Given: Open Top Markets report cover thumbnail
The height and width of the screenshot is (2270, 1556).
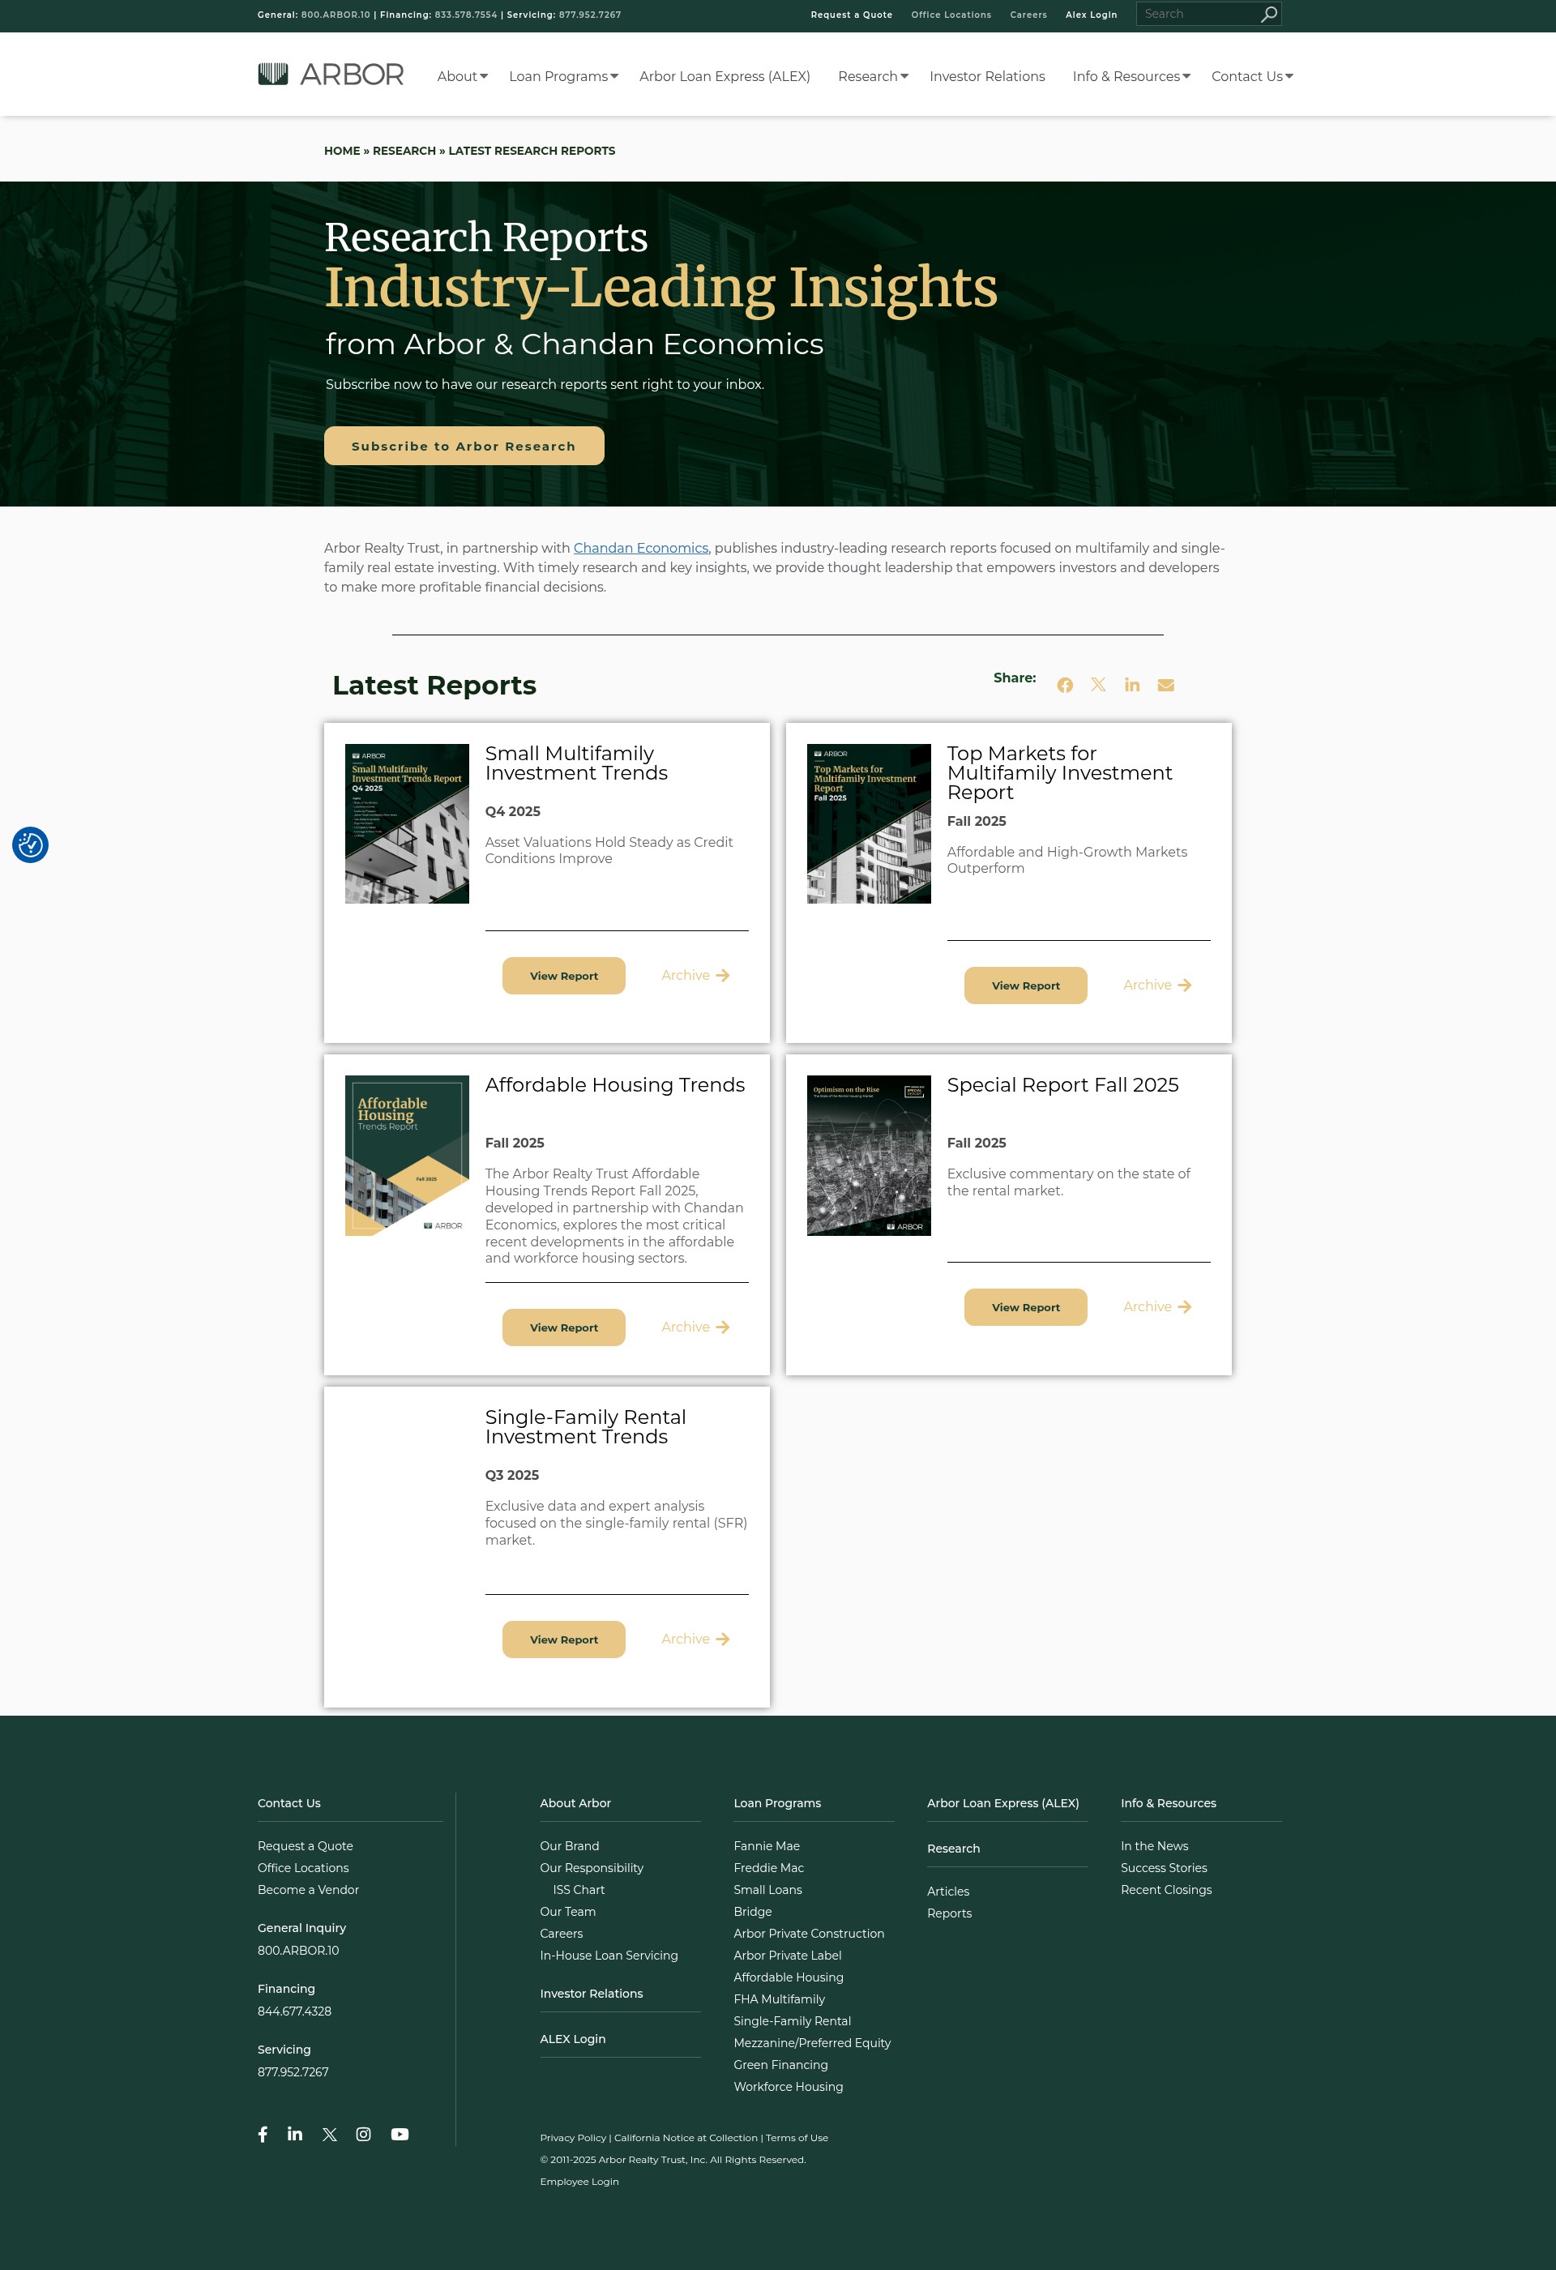Looking at the screenshot, I should (868, 823).
